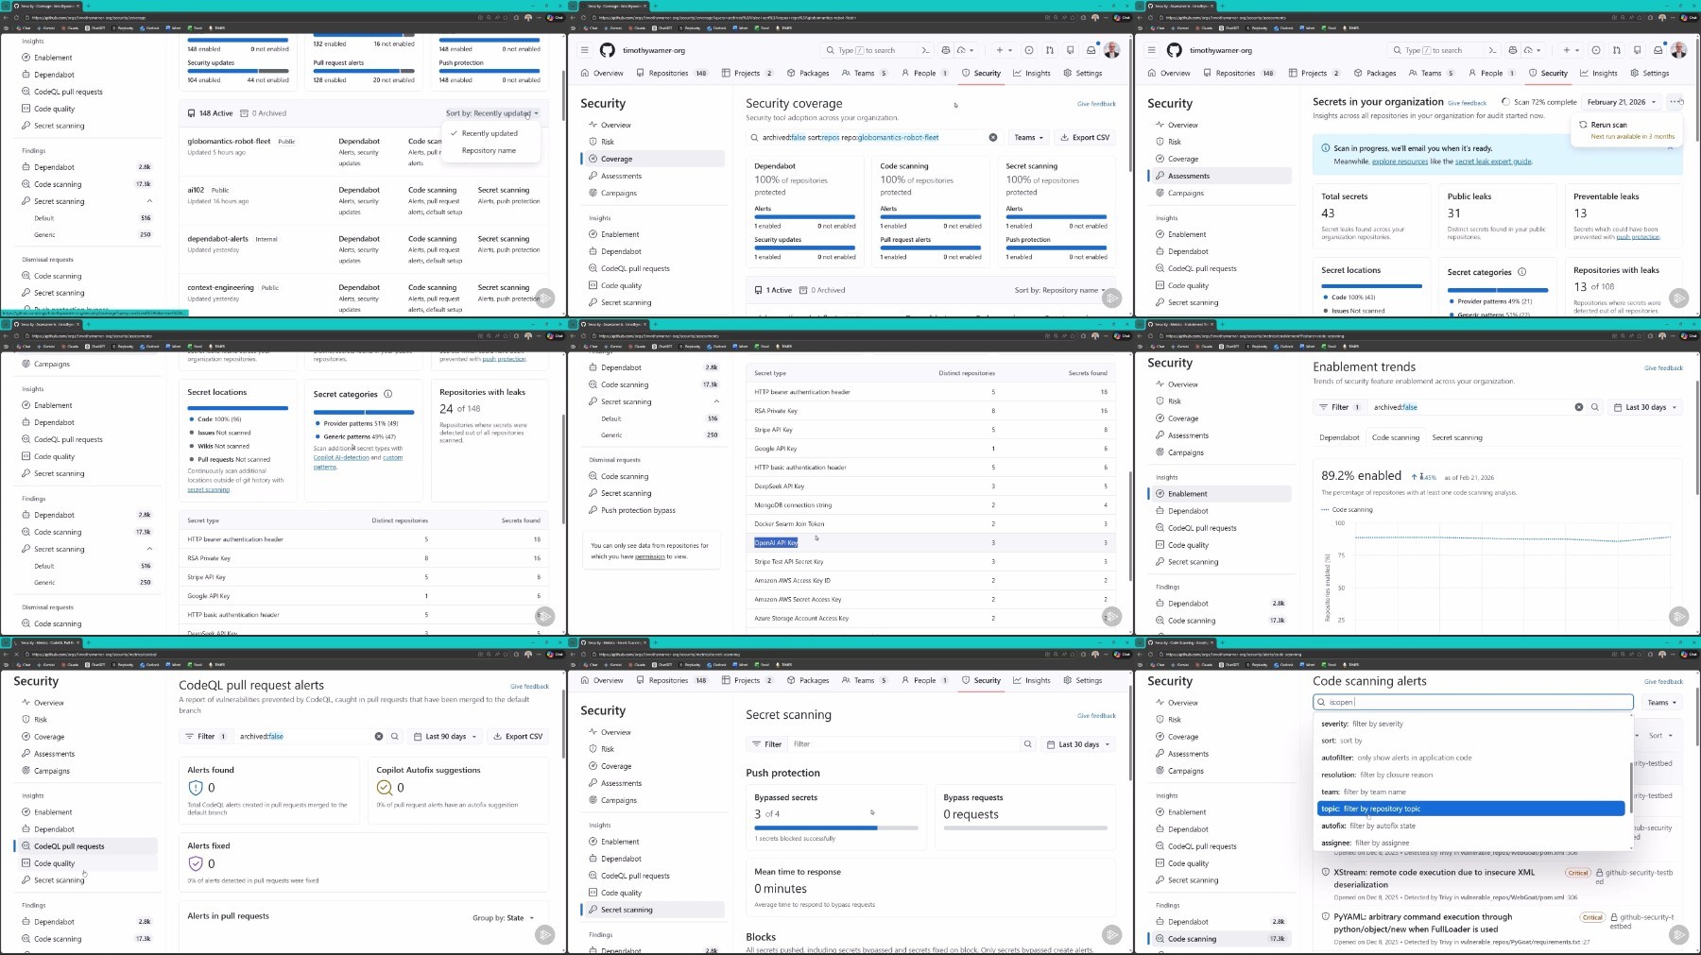Select the Repository name sort option
This screenshot has width=1701, height=955.
point(489,151)
